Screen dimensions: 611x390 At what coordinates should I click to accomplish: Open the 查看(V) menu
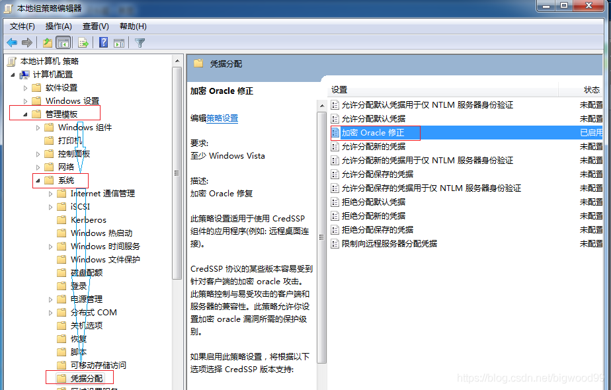[x=95, y=26]
